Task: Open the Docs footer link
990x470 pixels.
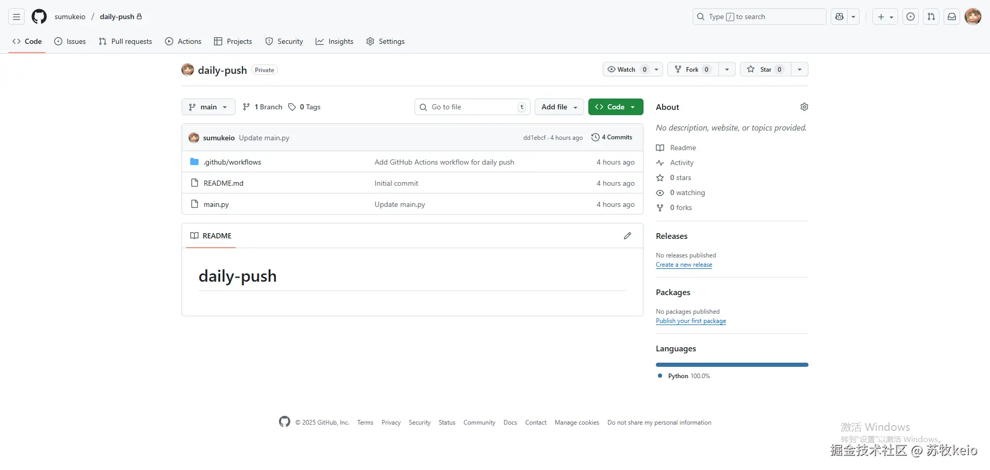Action: [x=510, y=423]
